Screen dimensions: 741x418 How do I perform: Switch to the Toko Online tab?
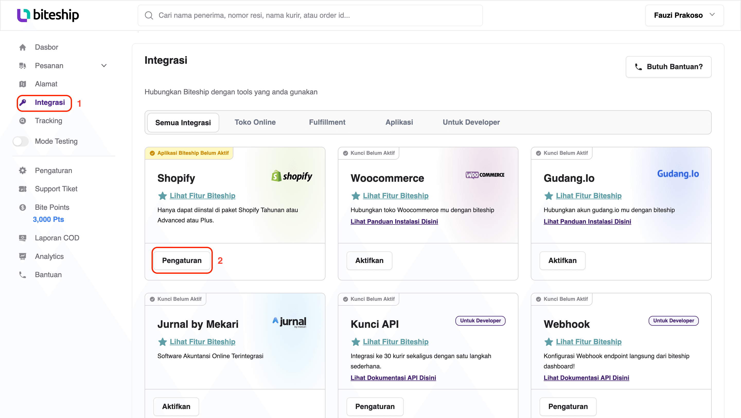coord(255,122)
